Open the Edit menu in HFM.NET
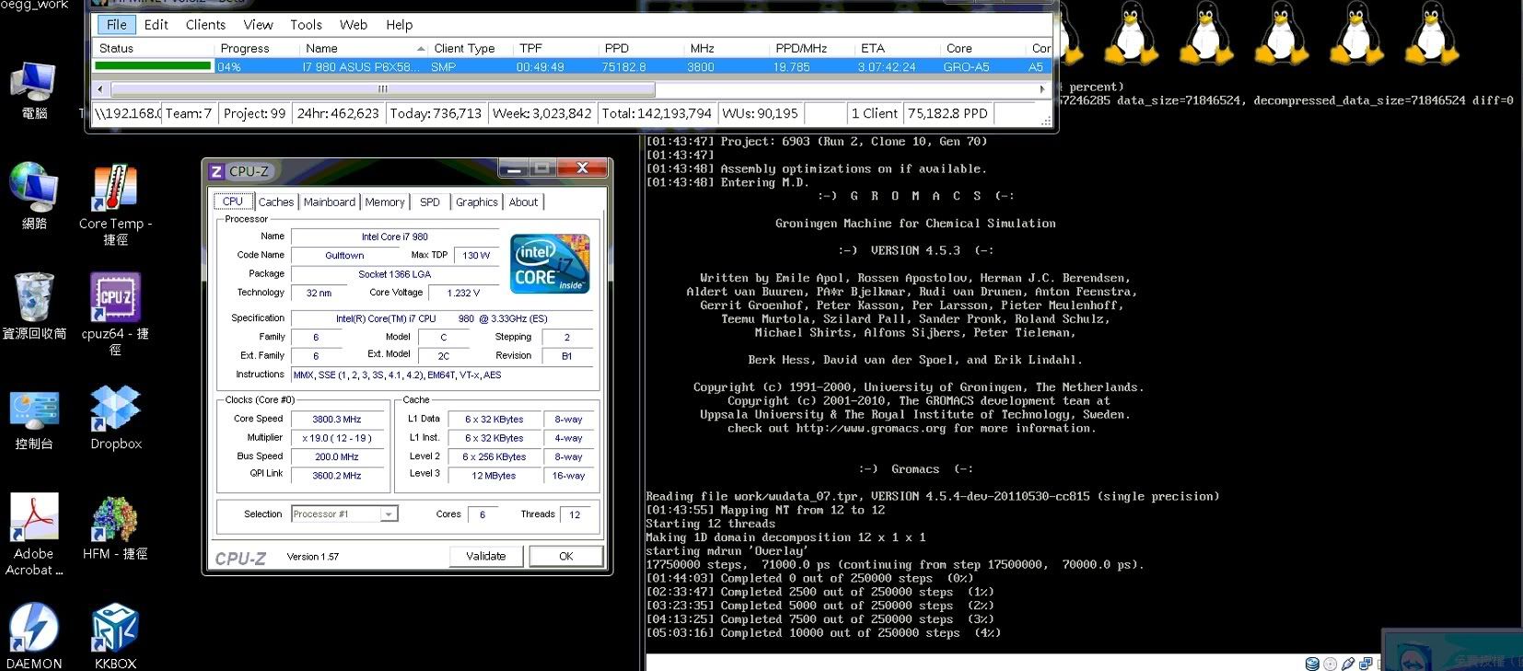1523x671 pixels. point(156,25)
